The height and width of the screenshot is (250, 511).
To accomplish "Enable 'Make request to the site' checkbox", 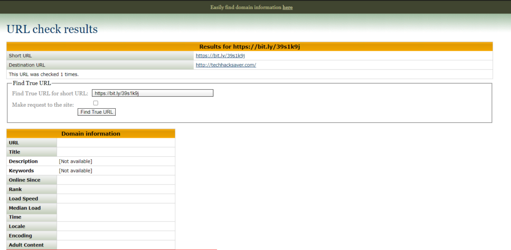I will coord(96,103).
